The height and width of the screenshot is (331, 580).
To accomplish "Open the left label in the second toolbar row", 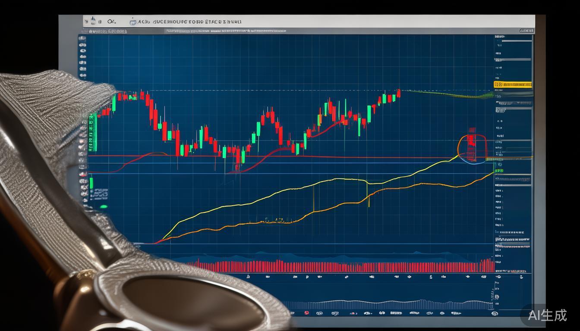I will tap(108, 31).
